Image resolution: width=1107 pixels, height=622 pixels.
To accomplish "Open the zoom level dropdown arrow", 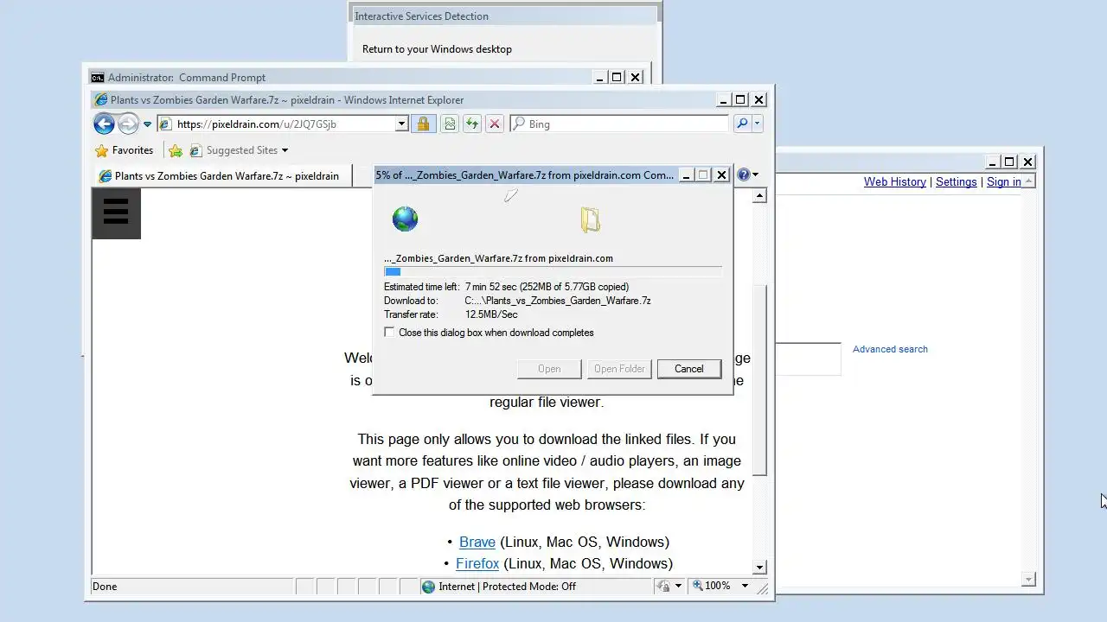I will click(x=745, y=586).
